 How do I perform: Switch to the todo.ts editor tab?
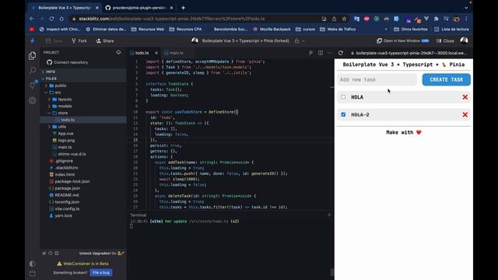click(142, 53)
